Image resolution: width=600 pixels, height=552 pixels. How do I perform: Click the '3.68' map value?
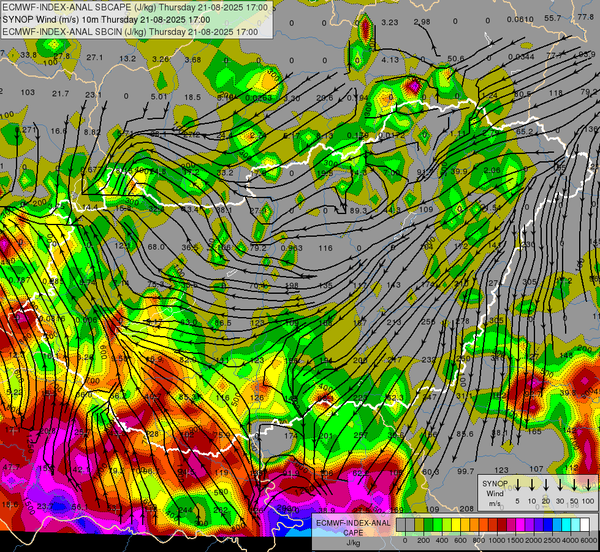192,59
